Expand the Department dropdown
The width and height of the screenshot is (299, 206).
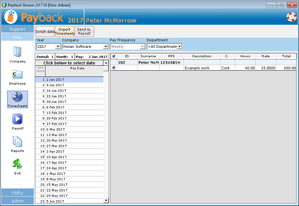pyautogui.click(x=179, y=47)
